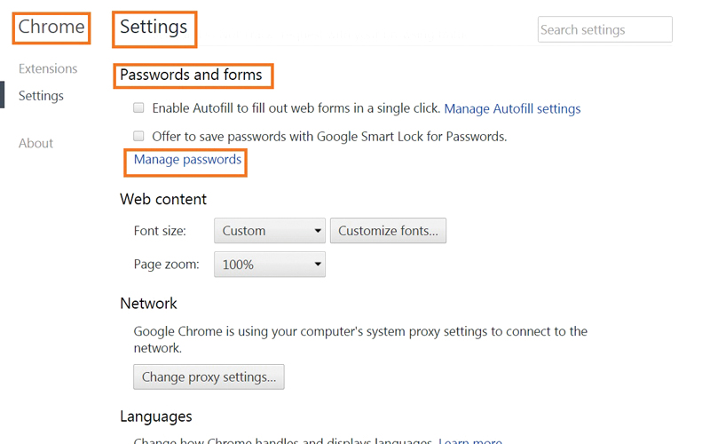710x444 pixels.
Task: Click the Settings page heading
Action: [x=154, y=28]
